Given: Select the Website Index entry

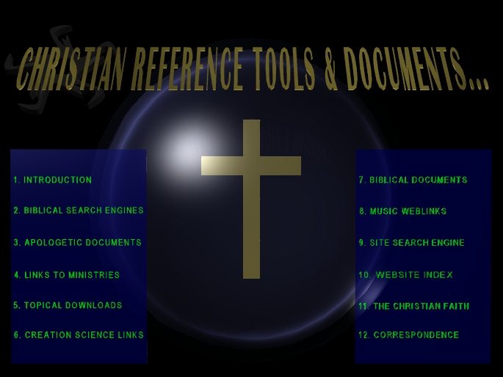Looking at the screenshot, I should [405, 275].
